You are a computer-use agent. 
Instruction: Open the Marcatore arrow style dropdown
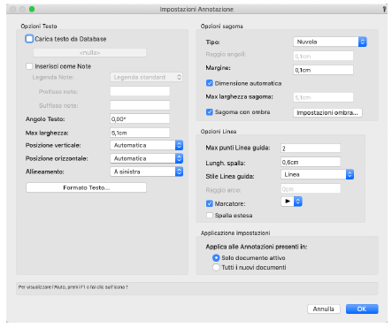pyautogui.click(x=291, y=202)
